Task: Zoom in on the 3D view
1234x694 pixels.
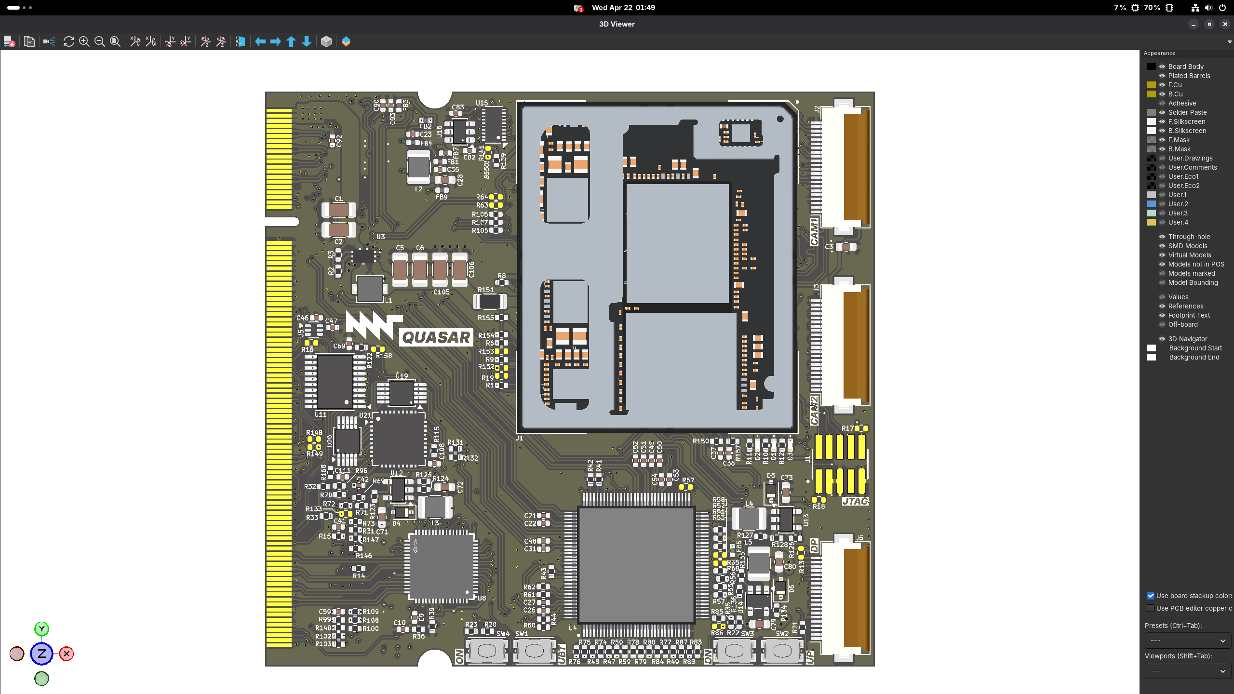Action: coord(84,41)
